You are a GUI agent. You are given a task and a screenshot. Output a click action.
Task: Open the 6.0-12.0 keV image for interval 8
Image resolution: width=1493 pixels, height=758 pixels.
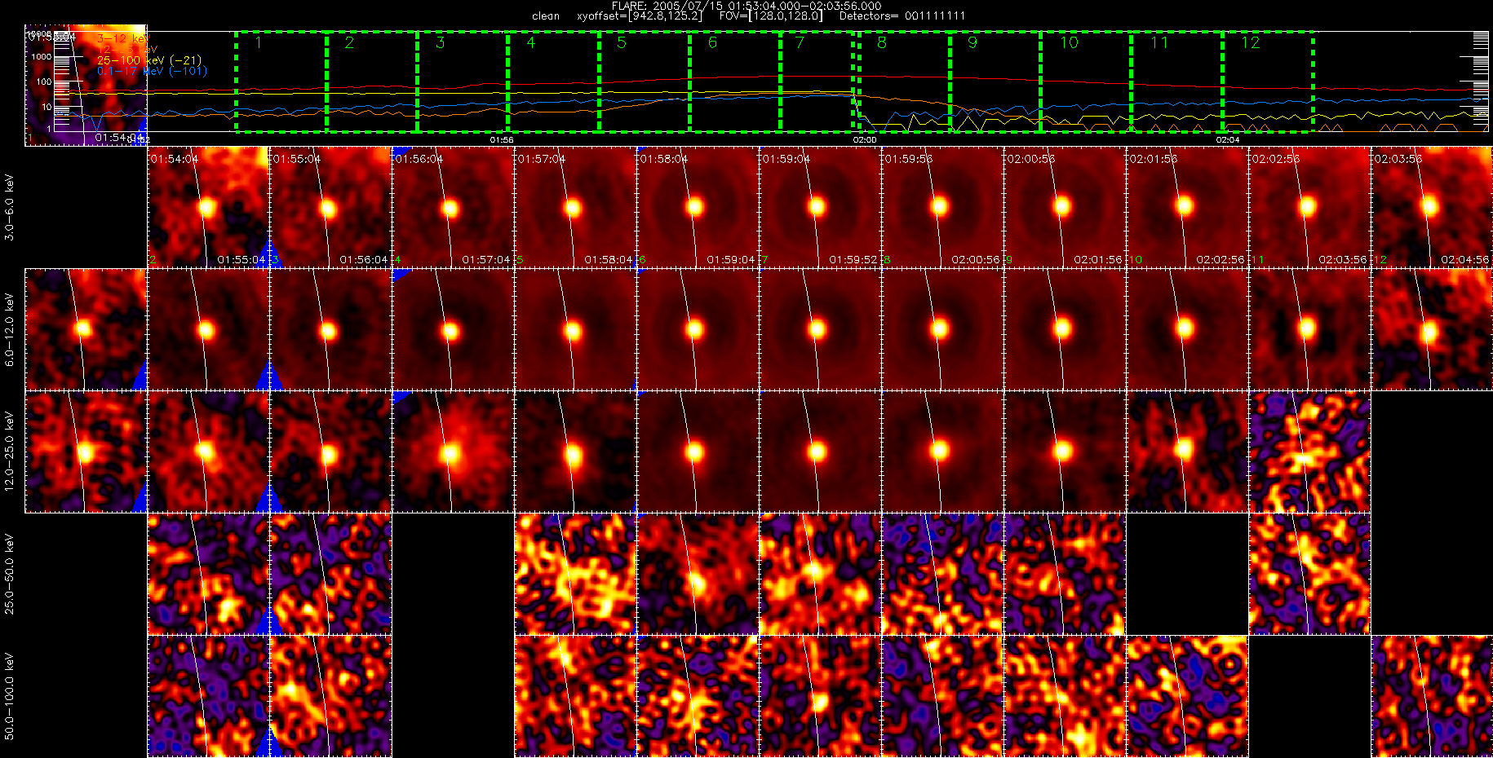(942, 329)
